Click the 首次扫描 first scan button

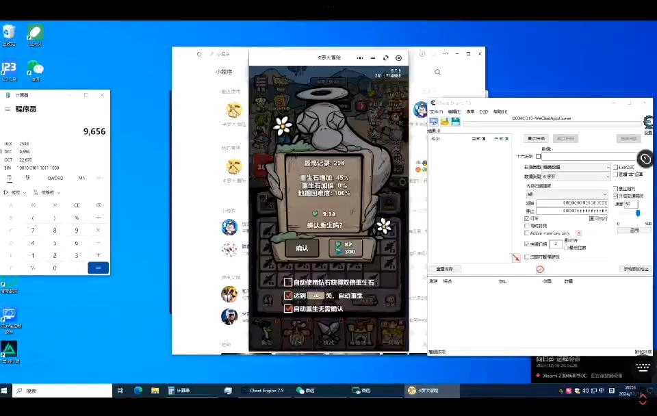[536, 138]
